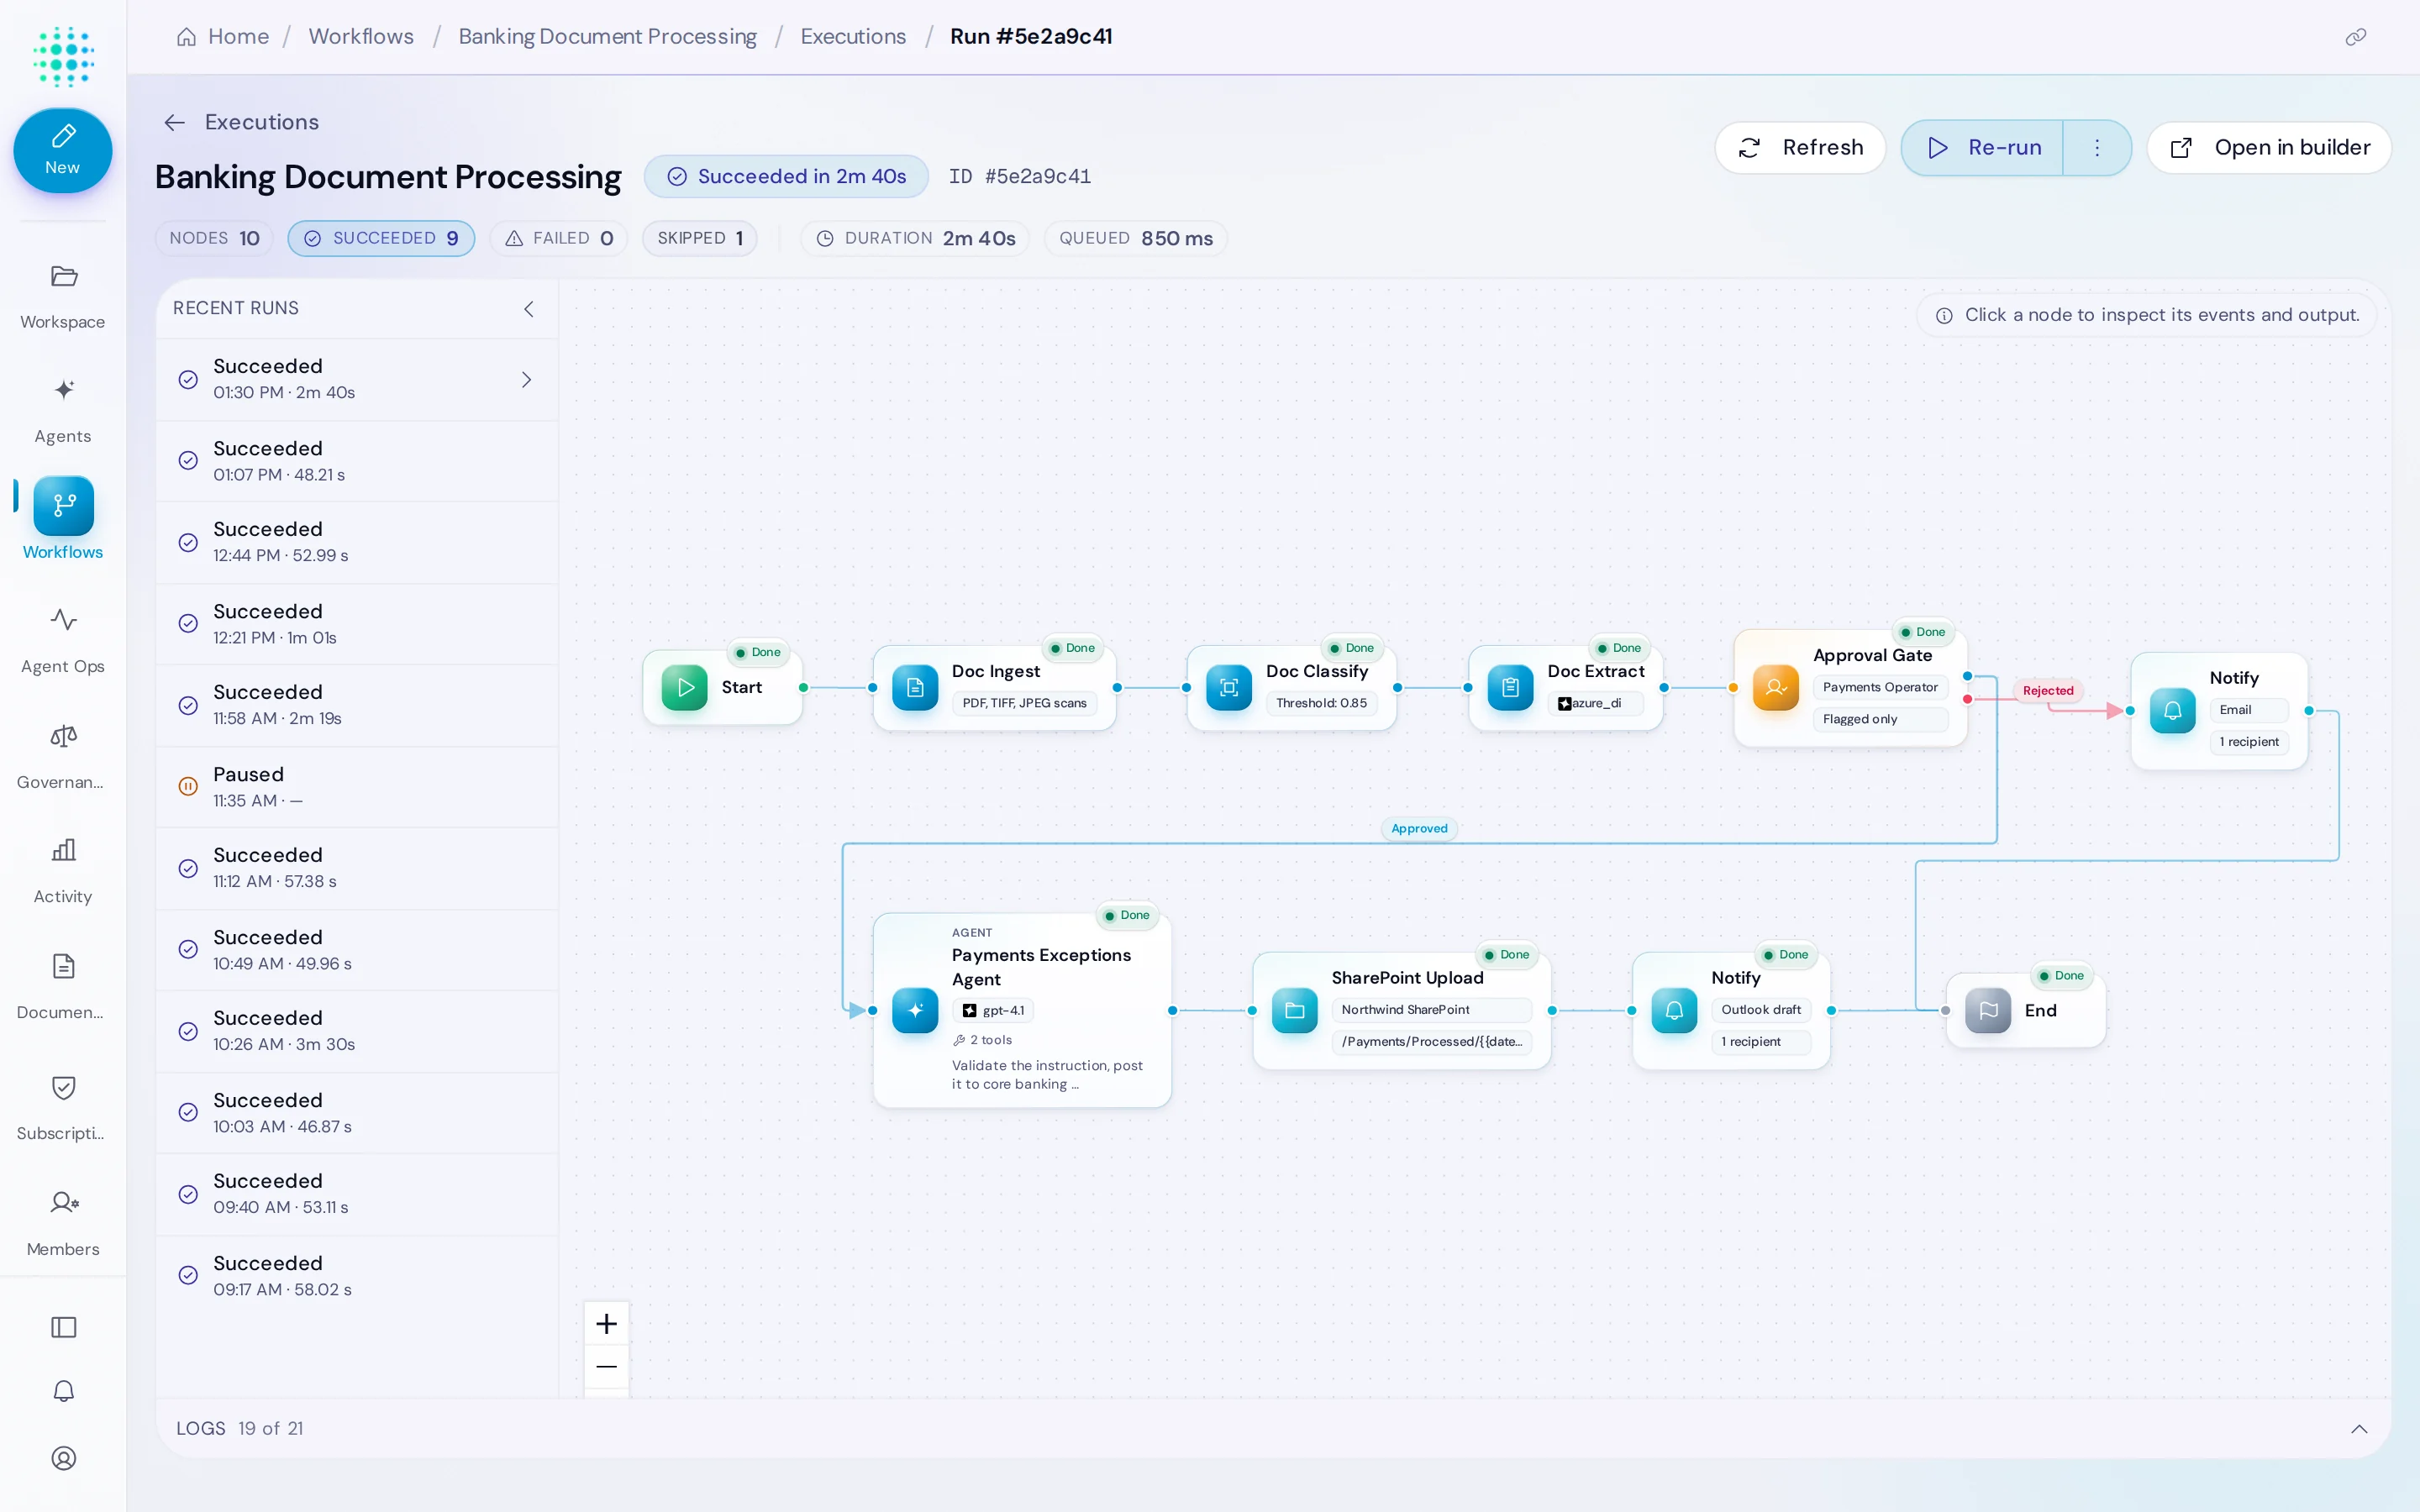Open the Activity chart icon
This screenshot has width=2420, height=1512.
63,850
